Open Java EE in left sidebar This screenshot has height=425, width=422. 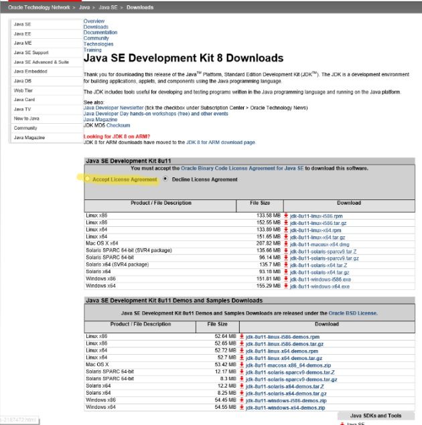(22, 34)
